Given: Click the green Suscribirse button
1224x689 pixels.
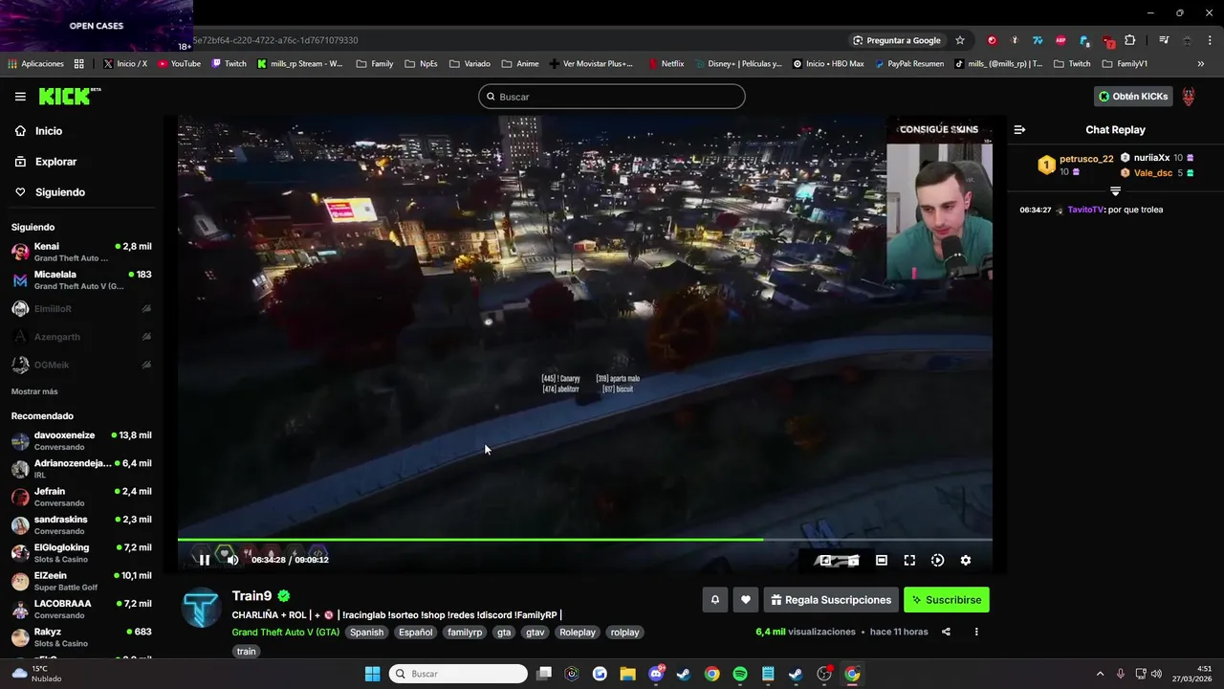Looking at the screenshot, I should click(x=947, y=600).
